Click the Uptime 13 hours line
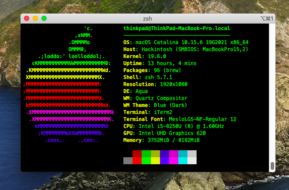 160,63
